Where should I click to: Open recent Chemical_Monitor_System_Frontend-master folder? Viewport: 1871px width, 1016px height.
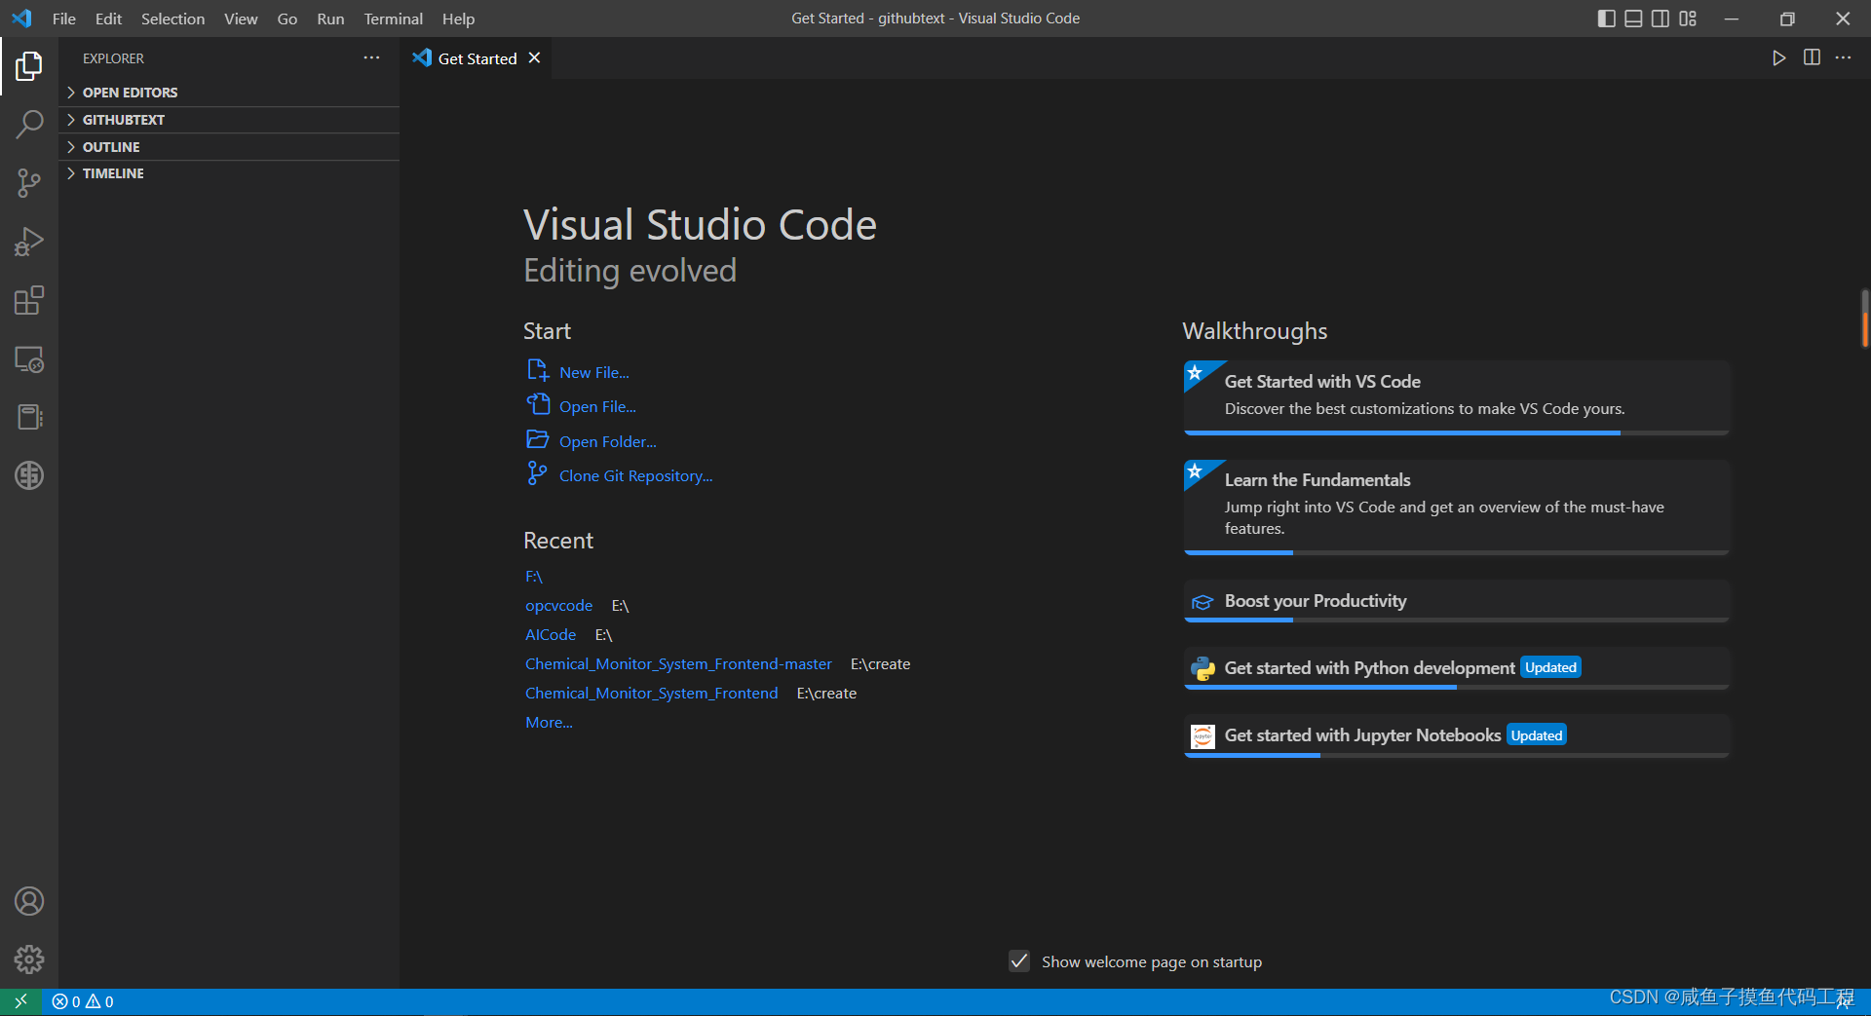678,664
